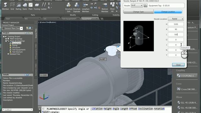The height and width of the screenshot is (113, 201).
Task: Click the ELL 45.SW.300 elbow icon
Action: 179,107
